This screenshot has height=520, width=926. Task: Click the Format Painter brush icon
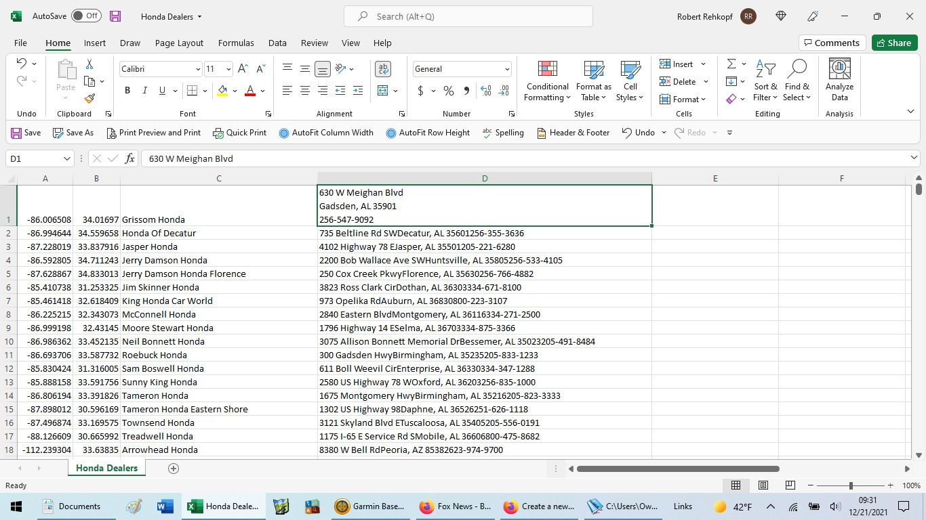pyautogui.click(x=89, y=98)
